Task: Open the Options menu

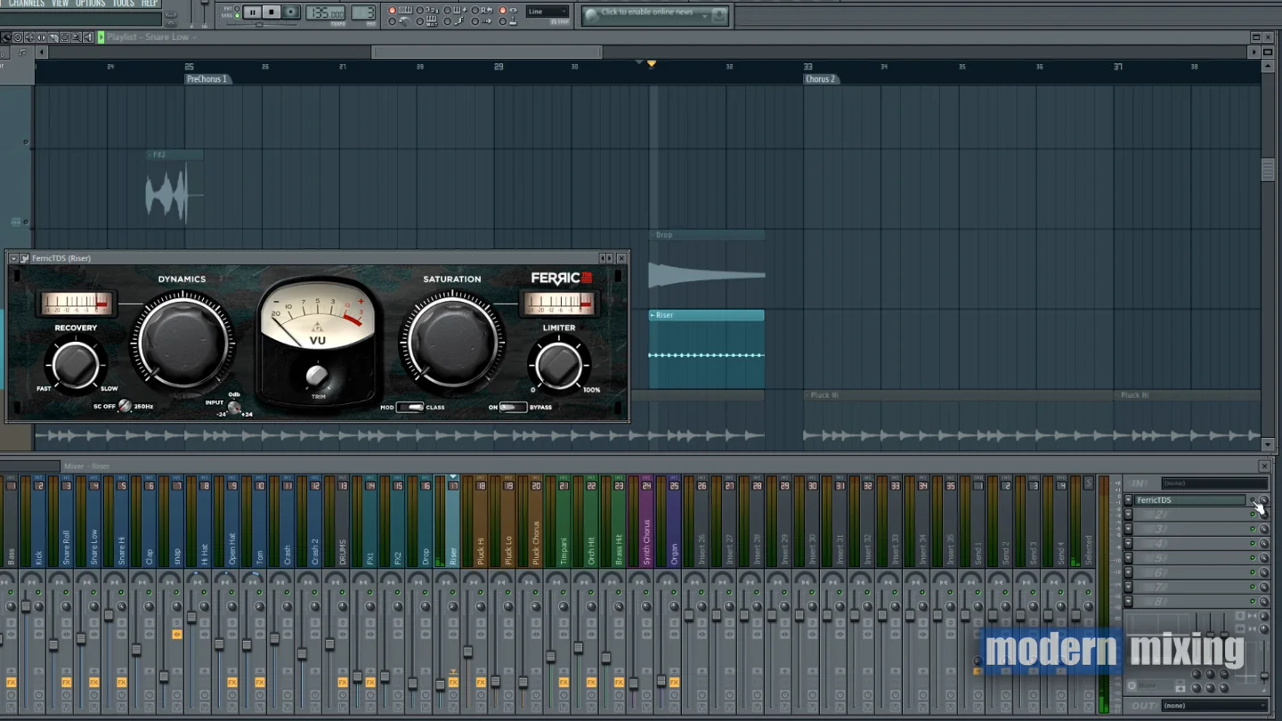Action: [x=90, y=4]
